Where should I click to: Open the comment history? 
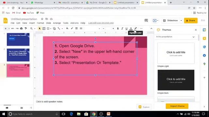tap(146, 20)
